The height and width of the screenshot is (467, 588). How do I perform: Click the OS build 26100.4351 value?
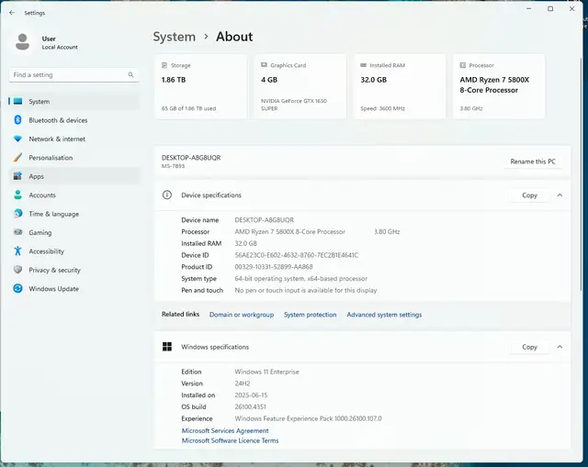(x=251, y=406)
